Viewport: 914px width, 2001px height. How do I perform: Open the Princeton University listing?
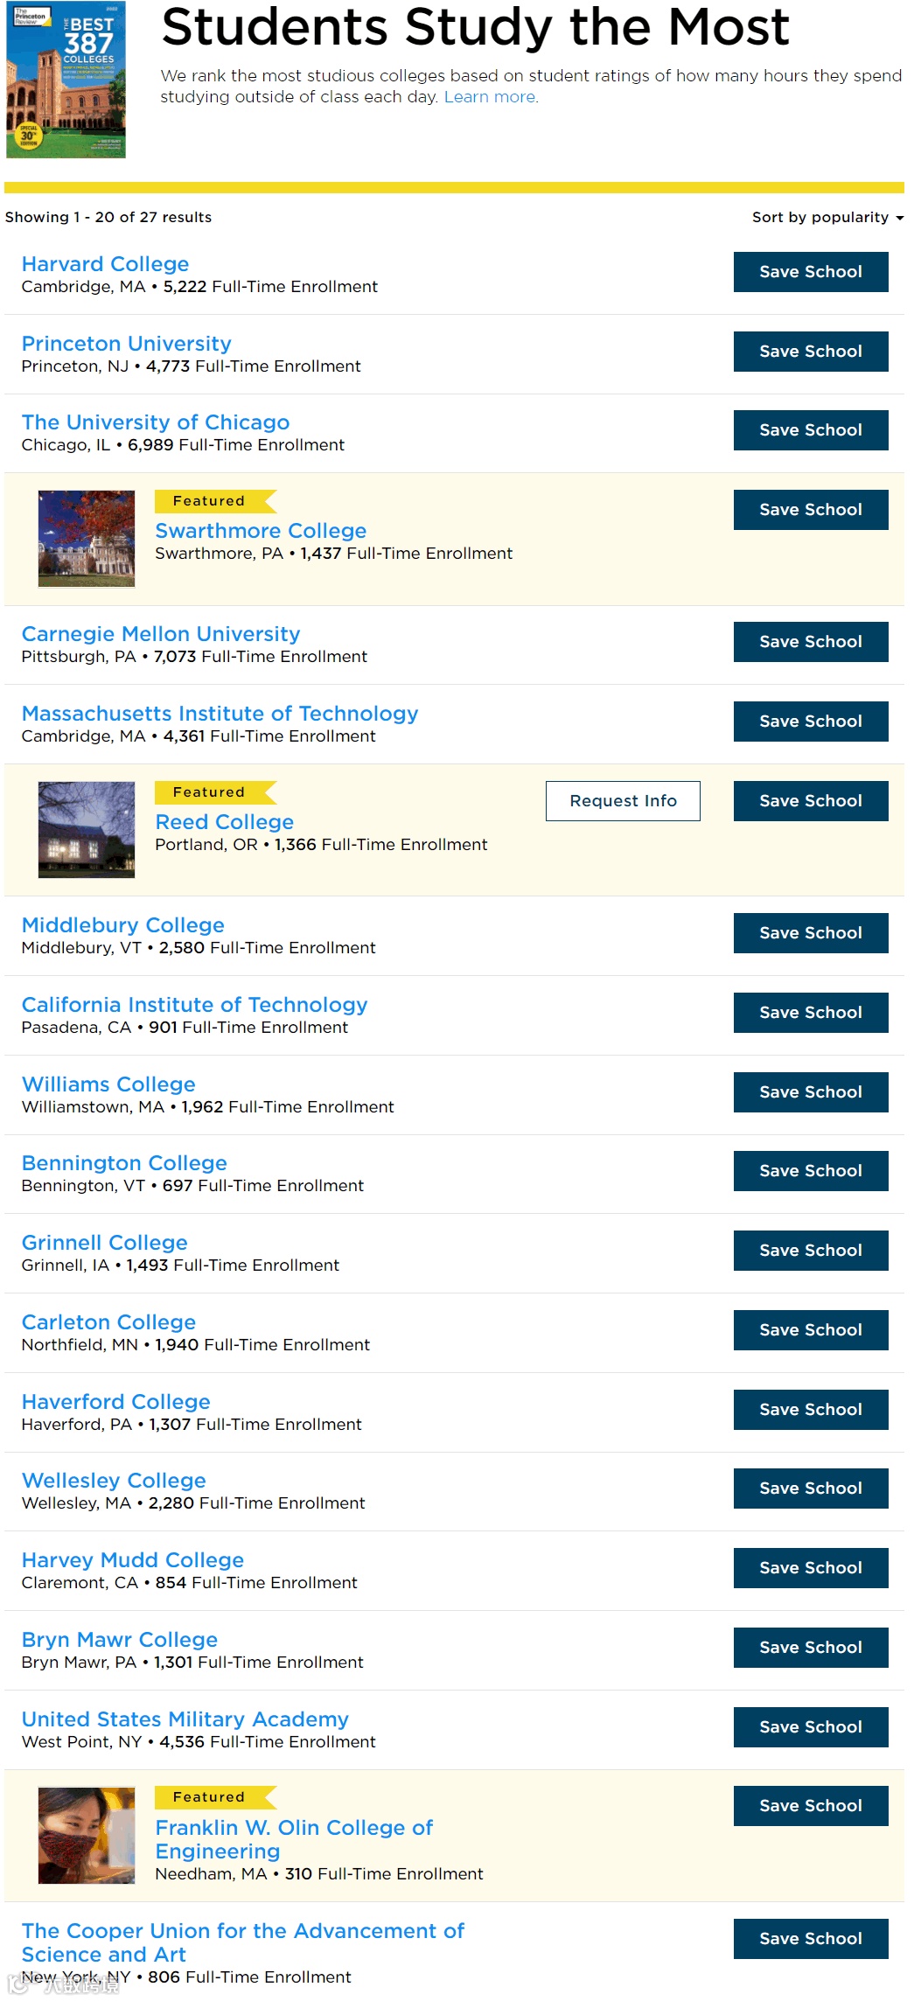(x=127, y=344)
